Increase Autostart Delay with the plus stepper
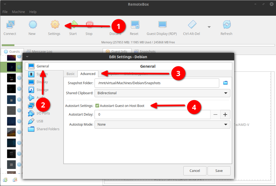This screenshot has height=186, width=276. click(x=225, y=115)
